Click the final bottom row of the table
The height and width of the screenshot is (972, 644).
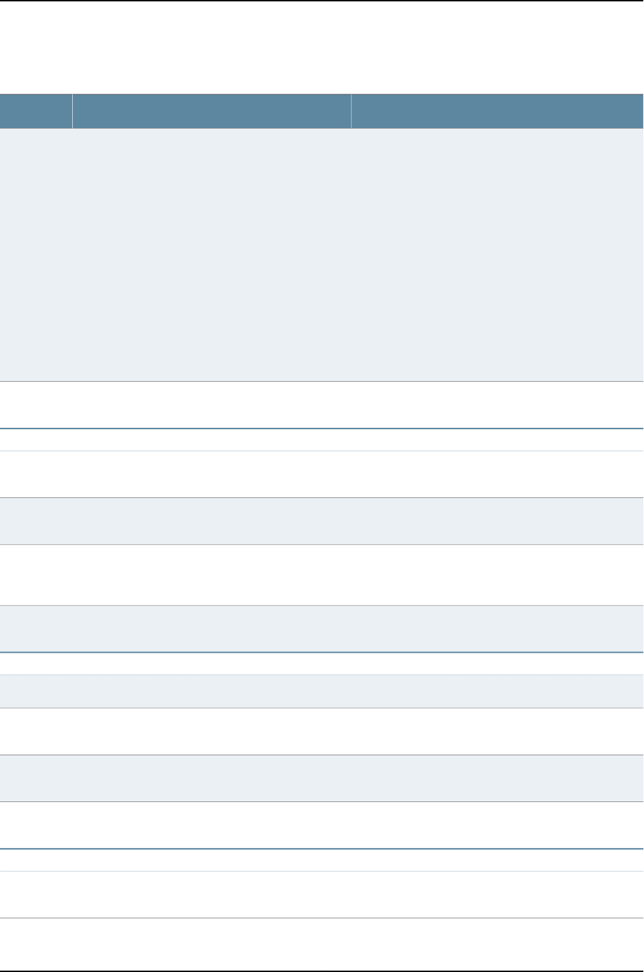click(x=322, y=944)
